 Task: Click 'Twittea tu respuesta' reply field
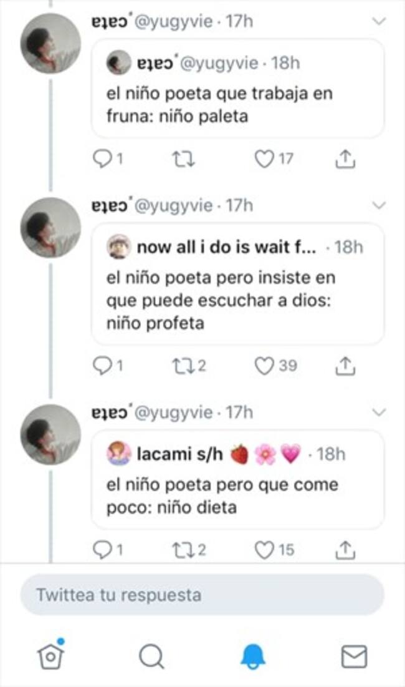tap(202, 595)
